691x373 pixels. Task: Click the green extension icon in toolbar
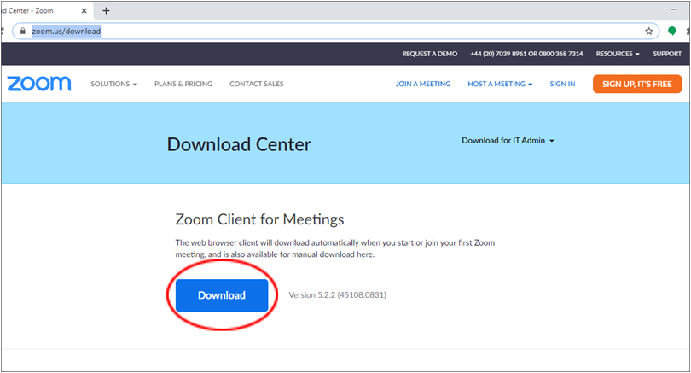[671, 32]
